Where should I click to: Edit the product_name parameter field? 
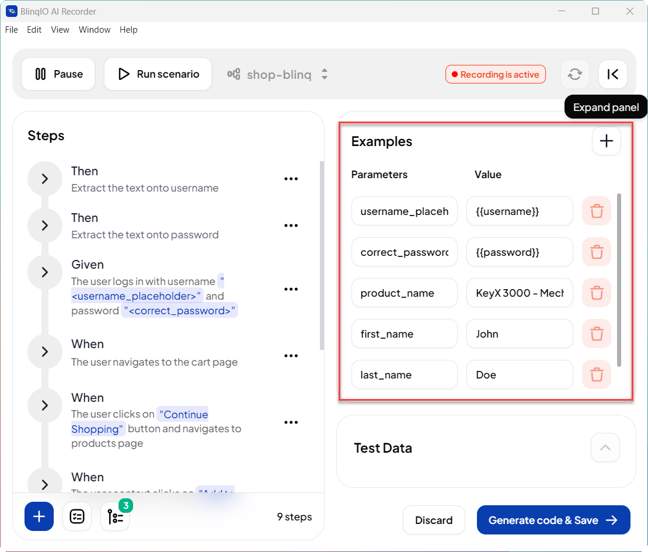point(404,293)
